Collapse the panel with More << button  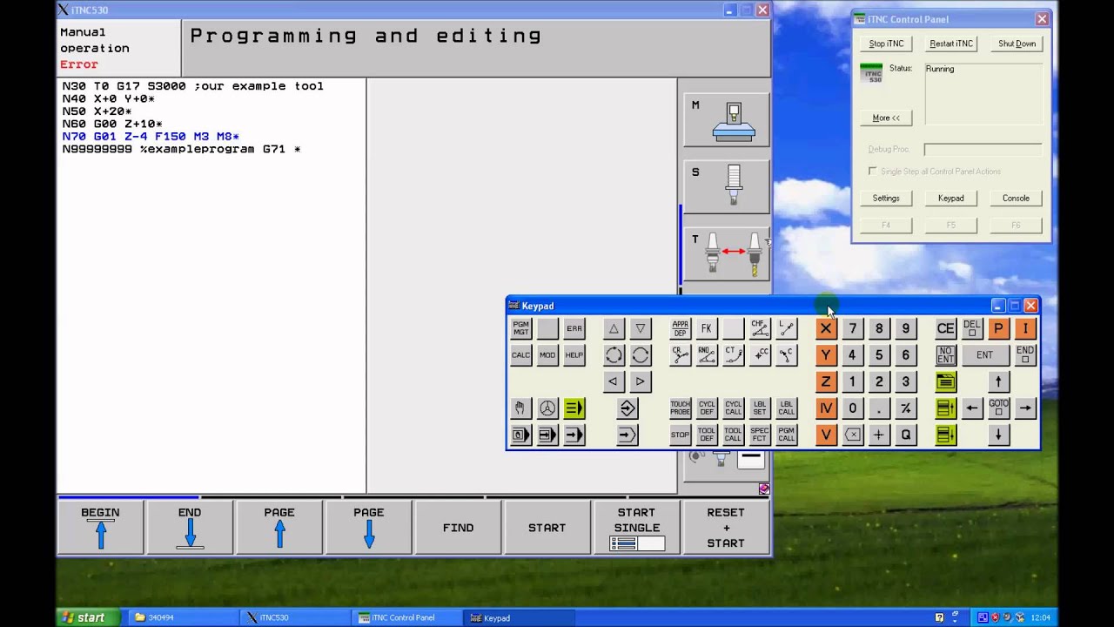point(886,118)
